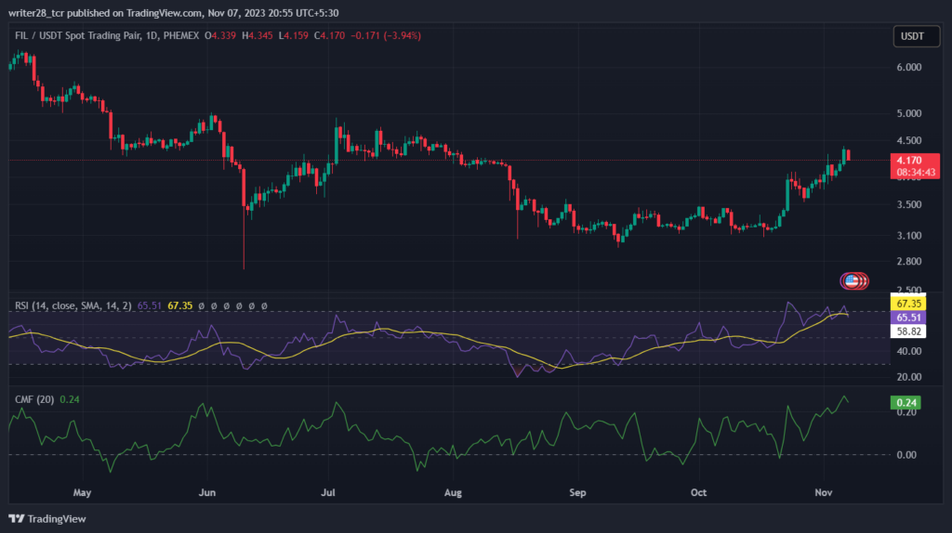This screenshot has height=533, width=952.
Task: Click the Aug label on time axis
Action: coord(453,492)
